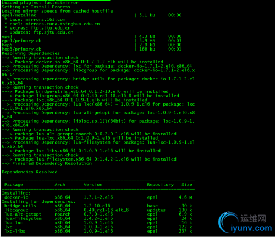275x237 pixels.
Task: Select the 'extras: ftp.sjtu.edu.cn' mirror line
Action: [x=40, y=28]
